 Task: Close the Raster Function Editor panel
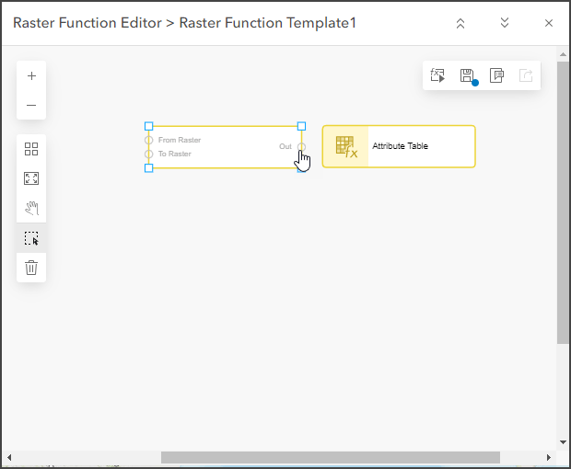549,23
